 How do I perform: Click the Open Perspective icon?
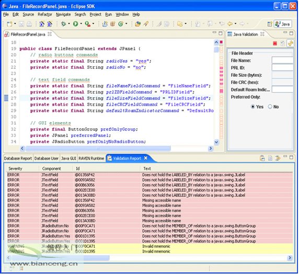(x=270, y=24)
